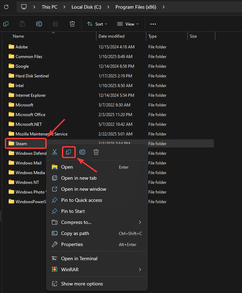Click the Copy icon in context menu
Screen dimensions: 242x293
tap(68, 152)
